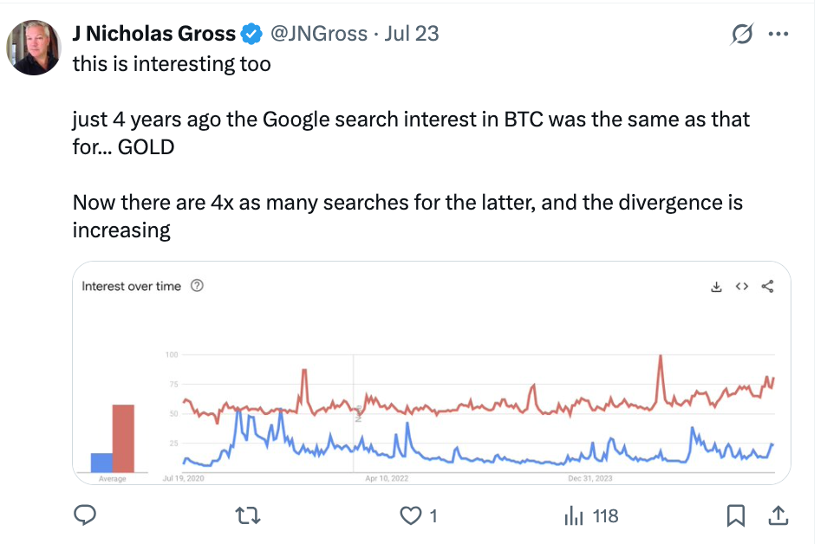Click the embed code icon on chart

point(741,287)
